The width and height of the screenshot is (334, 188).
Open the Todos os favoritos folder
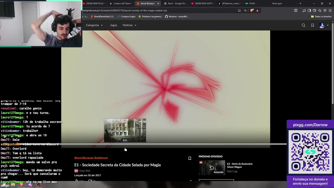[x=321, y=16]
